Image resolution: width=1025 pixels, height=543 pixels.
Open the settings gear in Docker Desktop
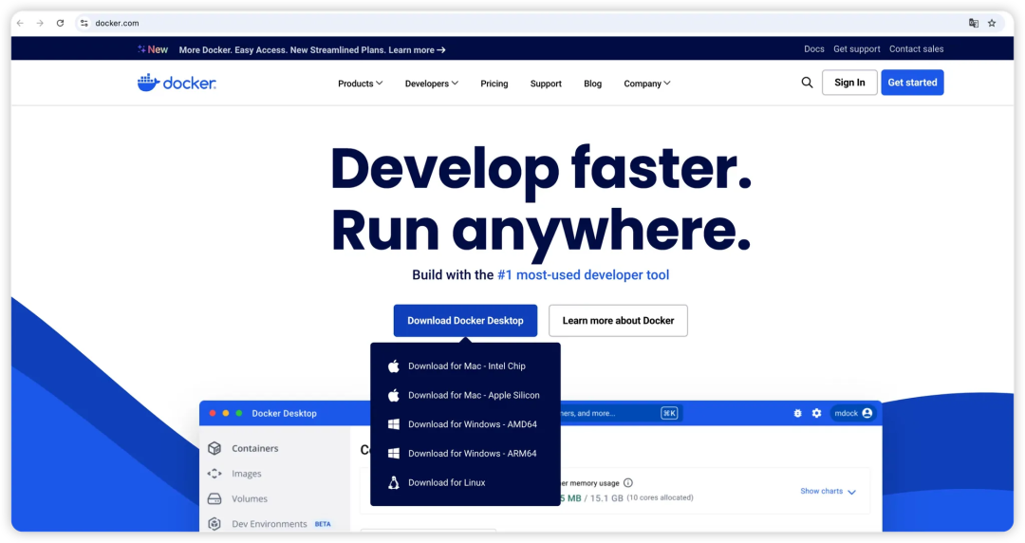pos(816,414)
